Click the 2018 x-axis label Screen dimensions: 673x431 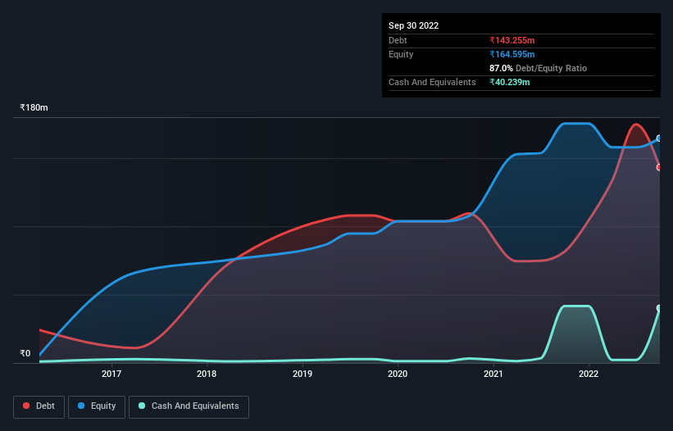coord(207,374)
